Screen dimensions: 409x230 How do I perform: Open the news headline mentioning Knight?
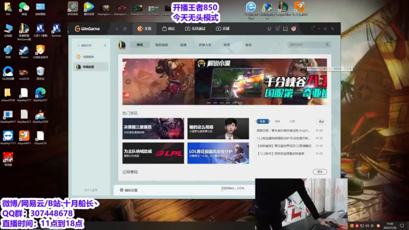283,130
